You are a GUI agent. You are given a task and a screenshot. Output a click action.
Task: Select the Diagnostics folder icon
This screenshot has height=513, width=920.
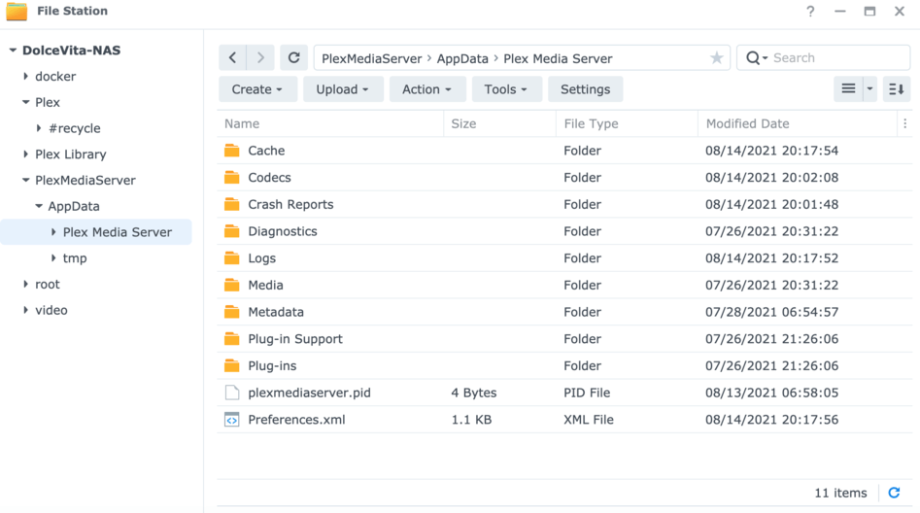tap(232, 231)
